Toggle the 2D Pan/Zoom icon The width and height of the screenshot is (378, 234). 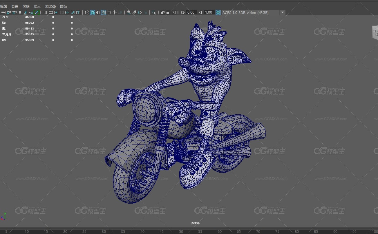(31, 12)
